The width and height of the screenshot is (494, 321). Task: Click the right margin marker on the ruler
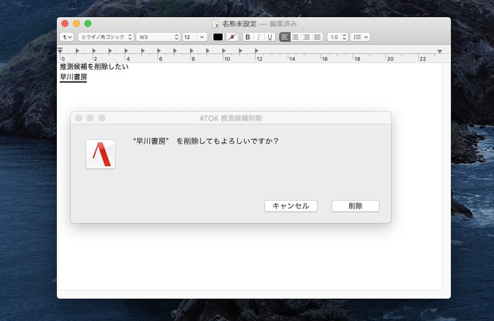[x=439, y=52]
